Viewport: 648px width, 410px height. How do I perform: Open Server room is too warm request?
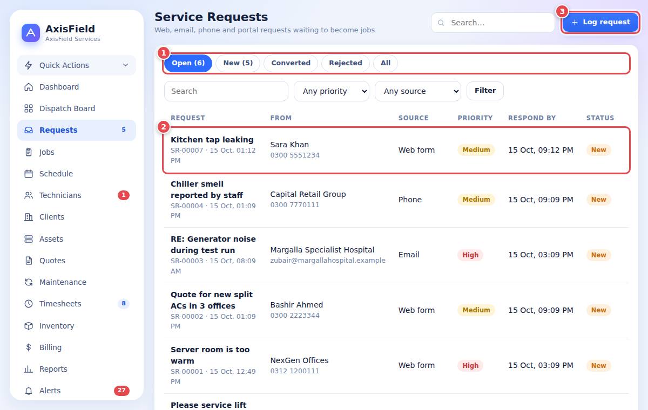pyautogui.click(x=210, y=355)
